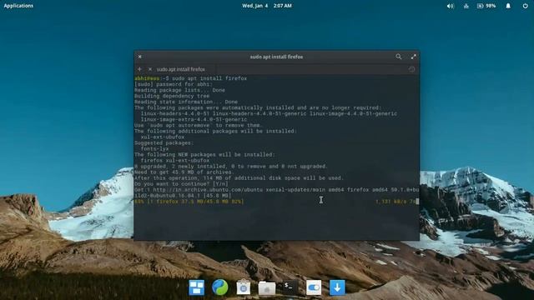This screenshot has width=534, height=300.
Task: Click the 'Do you want to continue? [Y/n]' line
Action: (181, 184)
